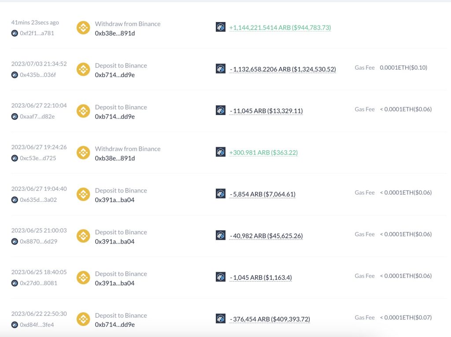This screenshot has height=337, width=451.
Task: Click the -40,982 ARB ($45,625.26) amount
Action: [x=266, y=236]
